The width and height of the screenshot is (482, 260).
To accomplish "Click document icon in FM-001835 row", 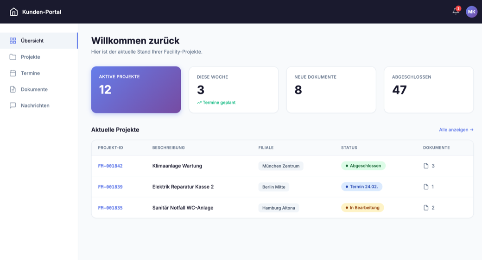I will (426, 208).
